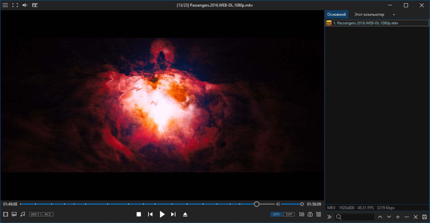Screen dimensions: 430x223
Task: Go to previous file
Action: click(150, 214)
